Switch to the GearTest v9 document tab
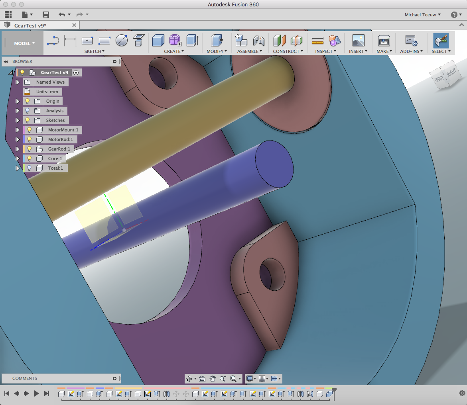Screen dimensions: 467x405 click(x=30, y=25)
